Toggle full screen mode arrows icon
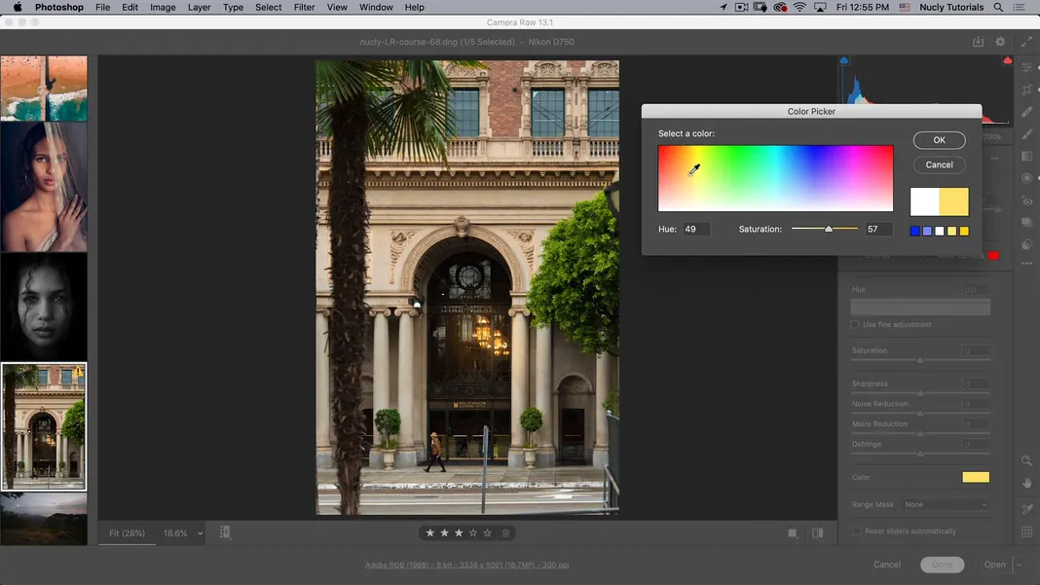Viewport: 1040px width, 585px height. (x=1026, y=42)
